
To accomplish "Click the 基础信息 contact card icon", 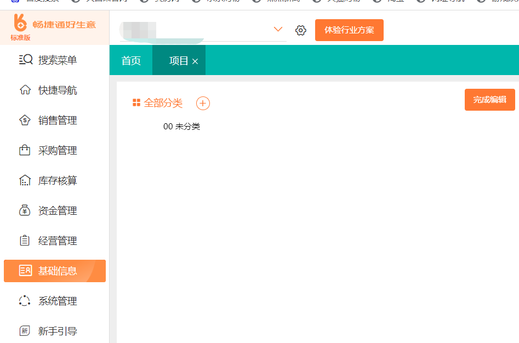I will [x=26, y=271].
